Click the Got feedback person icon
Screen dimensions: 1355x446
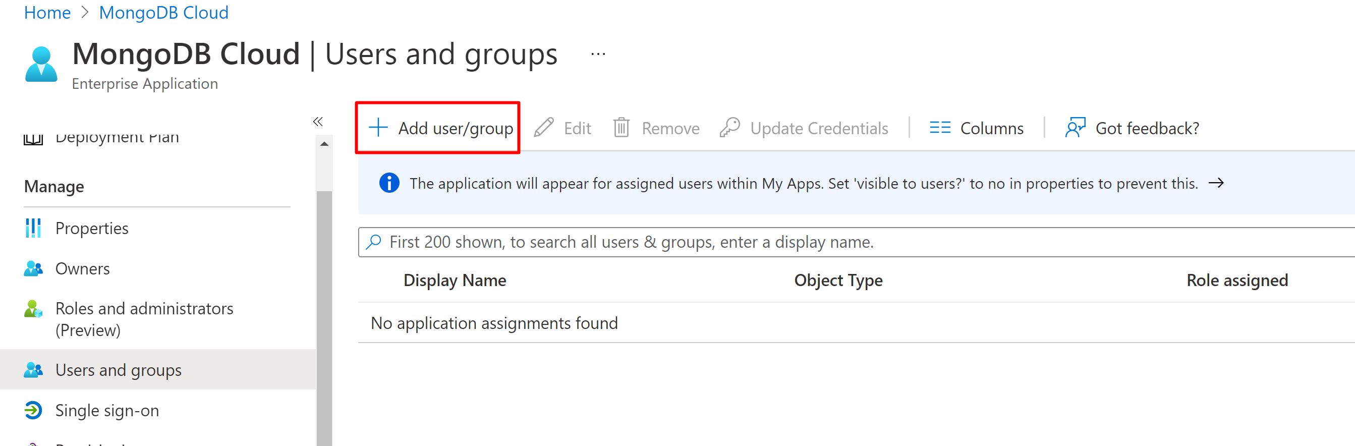coord(1075,128)
